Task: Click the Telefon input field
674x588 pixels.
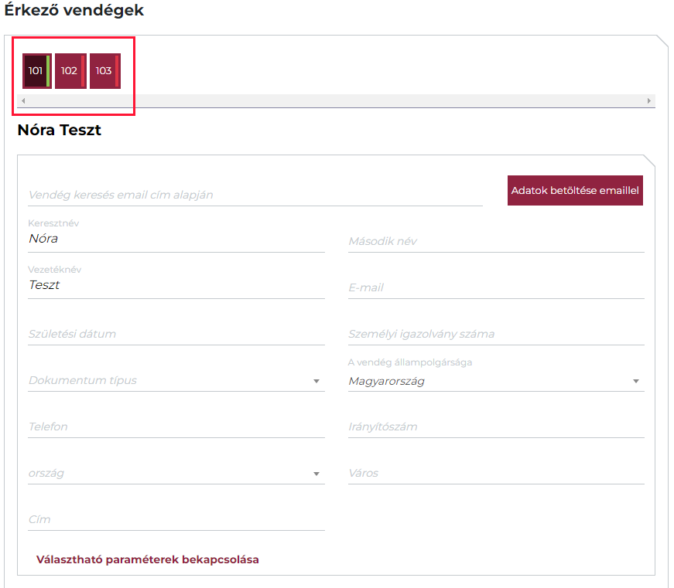Action: [176, 427]
